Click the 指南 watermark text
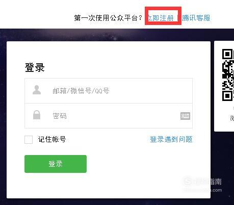 pos(215,182)
